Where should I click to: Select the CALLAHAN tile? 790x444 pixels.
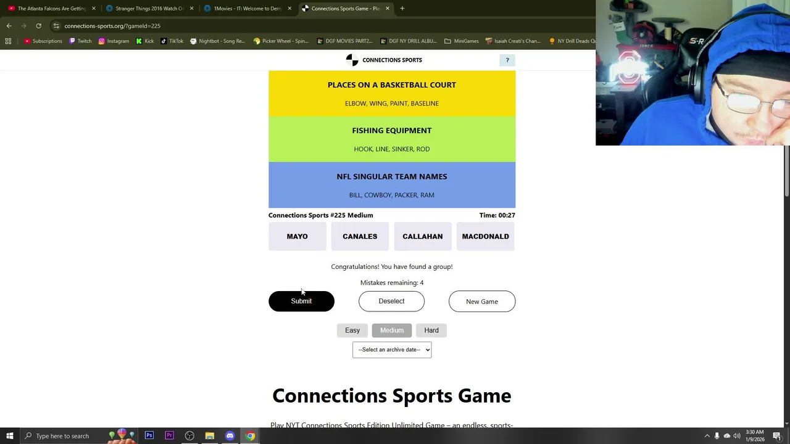pyautogui.click(x=423, y=236)
